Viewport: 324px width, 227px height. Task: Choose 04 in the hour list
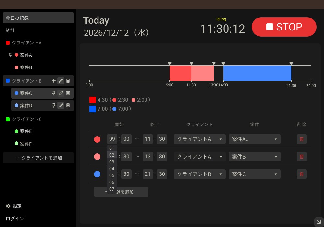click(112, 169)
